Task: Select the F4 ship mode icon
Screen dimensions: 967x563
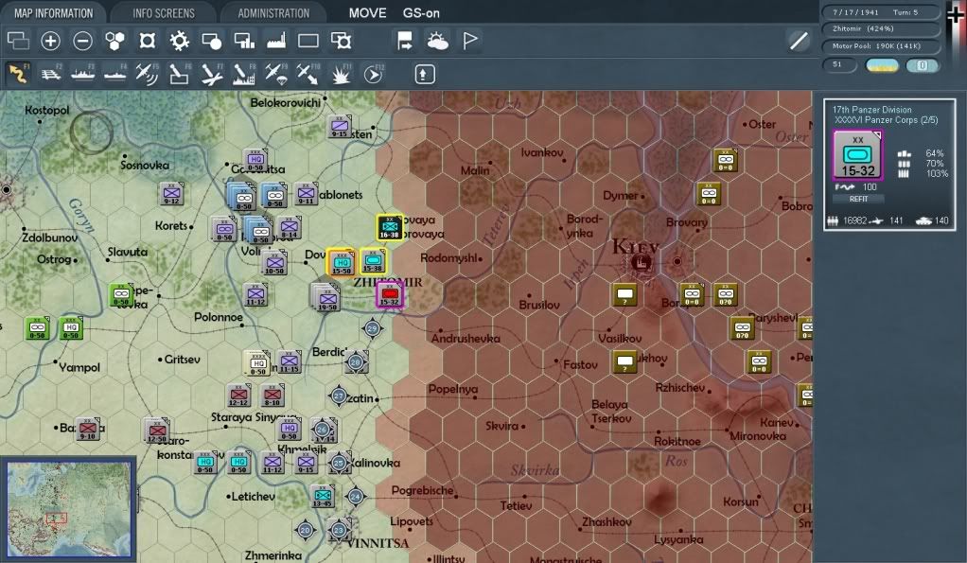Action: (114, 74)
